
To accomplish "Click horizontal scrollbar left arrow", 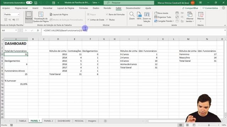I will click(147, 121).
